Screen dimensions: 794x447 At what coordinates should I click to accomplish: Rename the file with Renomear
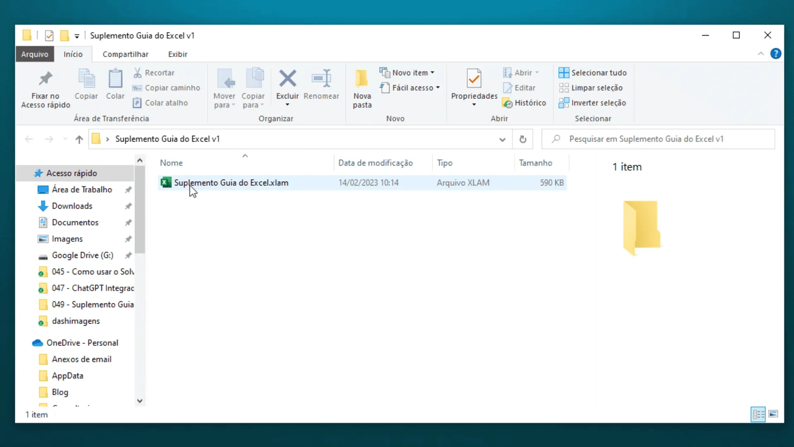tap(321, 84)
